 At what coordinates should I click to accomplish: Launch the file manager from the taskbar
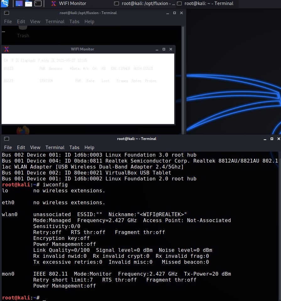tap(28, 4)
